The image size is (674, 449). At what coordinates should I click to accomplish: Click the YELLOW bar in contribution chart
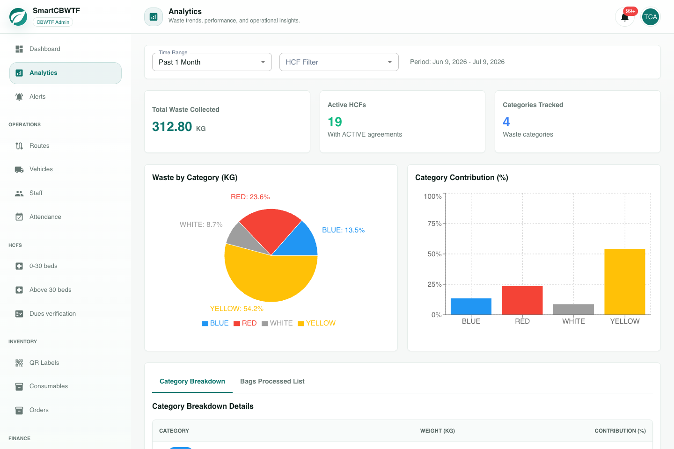[625, 282]
